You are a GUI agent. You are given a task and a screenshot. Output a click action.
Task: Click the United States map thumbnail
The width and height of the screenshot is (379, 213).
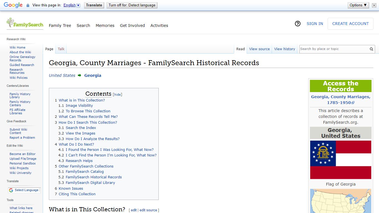340,201
